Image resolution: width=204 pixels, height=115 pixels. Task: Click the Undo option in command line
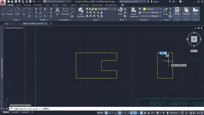point(46,109)
